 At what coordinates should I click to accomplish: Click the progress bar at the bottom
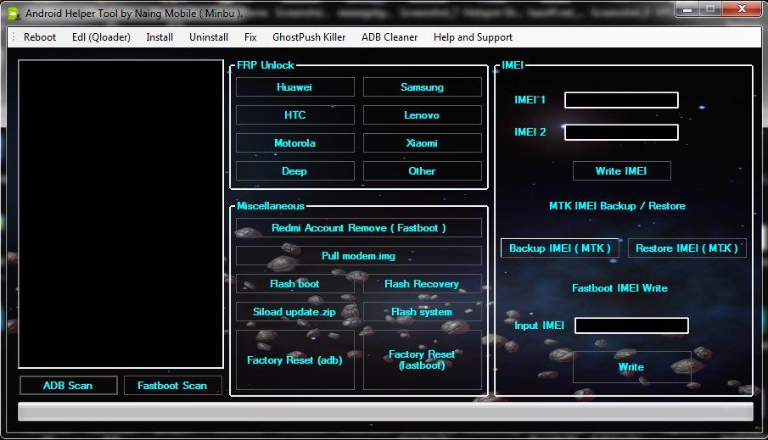coord(384,412)
